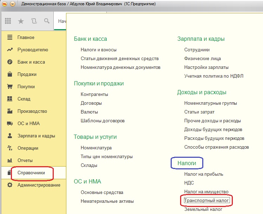Open the Операции section
Viewport: 263px width, 214px height.
[28, 148]
